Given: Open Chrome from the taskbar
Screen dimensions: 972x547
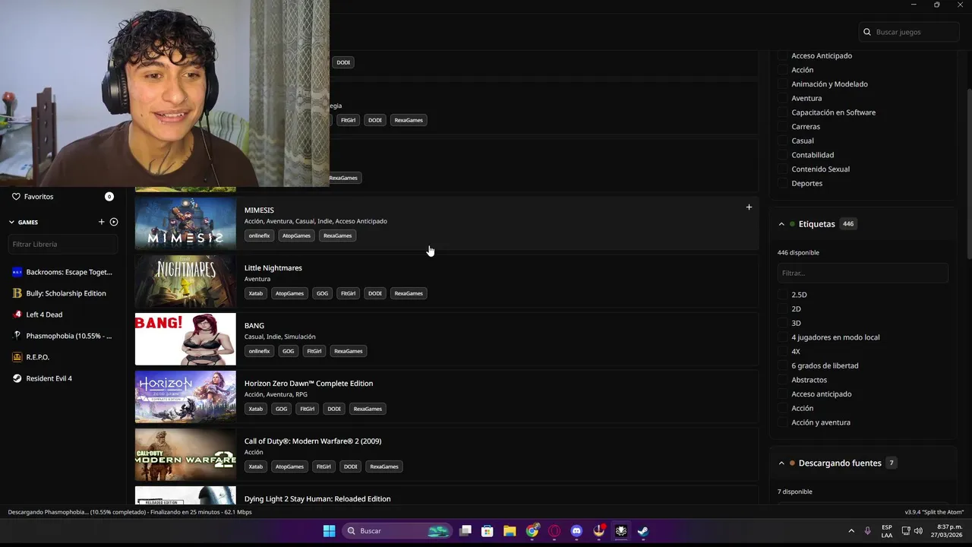Looking at the screenshot, I should pos(532,531).
